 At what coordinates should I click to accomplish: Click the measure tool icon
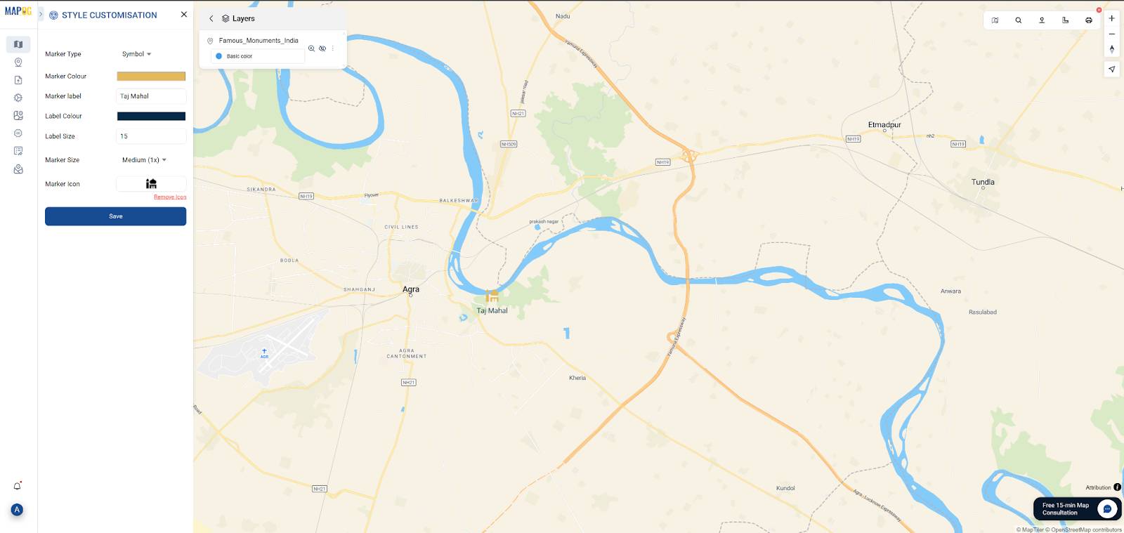tap(1065, 20)
